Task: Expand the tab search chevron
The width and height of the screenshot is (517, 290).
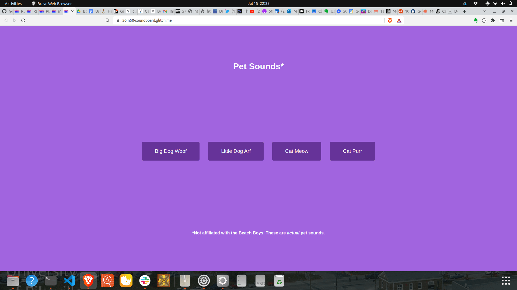Action: [484, 11]
